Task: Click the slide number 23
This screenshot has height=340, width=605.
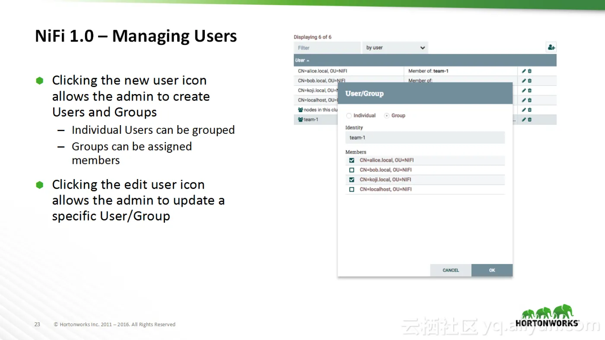Action: (37, 324)
